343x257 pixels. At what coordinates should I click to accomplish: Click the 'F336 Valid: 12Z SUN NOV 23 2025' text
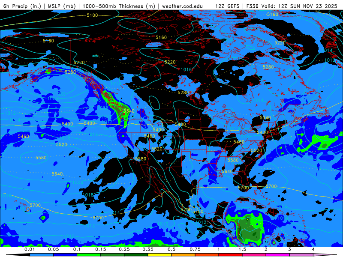click(292, 6)
